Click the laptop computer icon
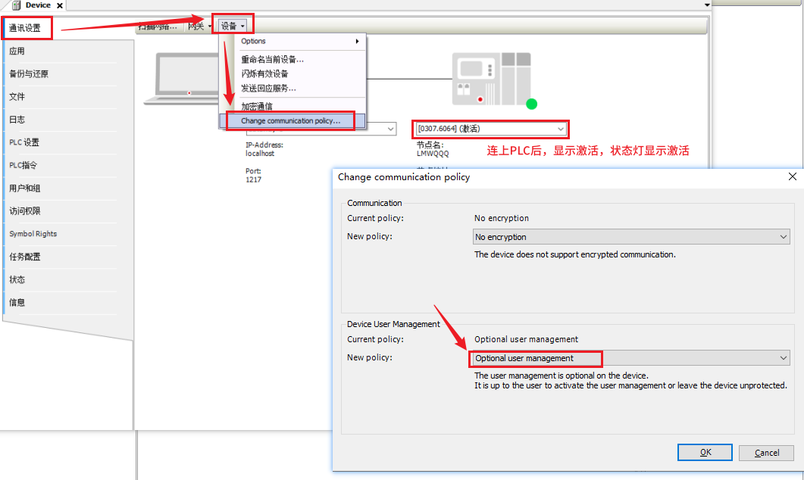Viewport: 804px width, 480px height. tap(186, 78)
